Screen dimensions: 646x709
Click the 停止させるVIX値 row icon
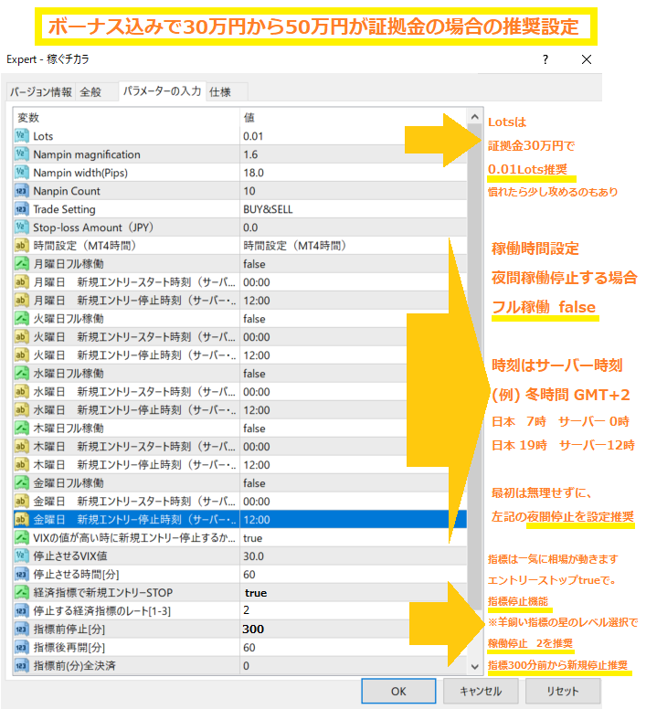(23, 556)
